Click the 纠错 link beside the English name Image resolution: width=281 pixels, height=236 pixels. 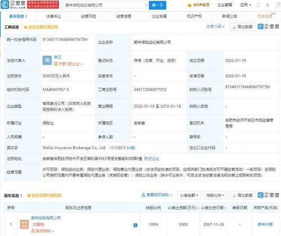coord(131,148)
